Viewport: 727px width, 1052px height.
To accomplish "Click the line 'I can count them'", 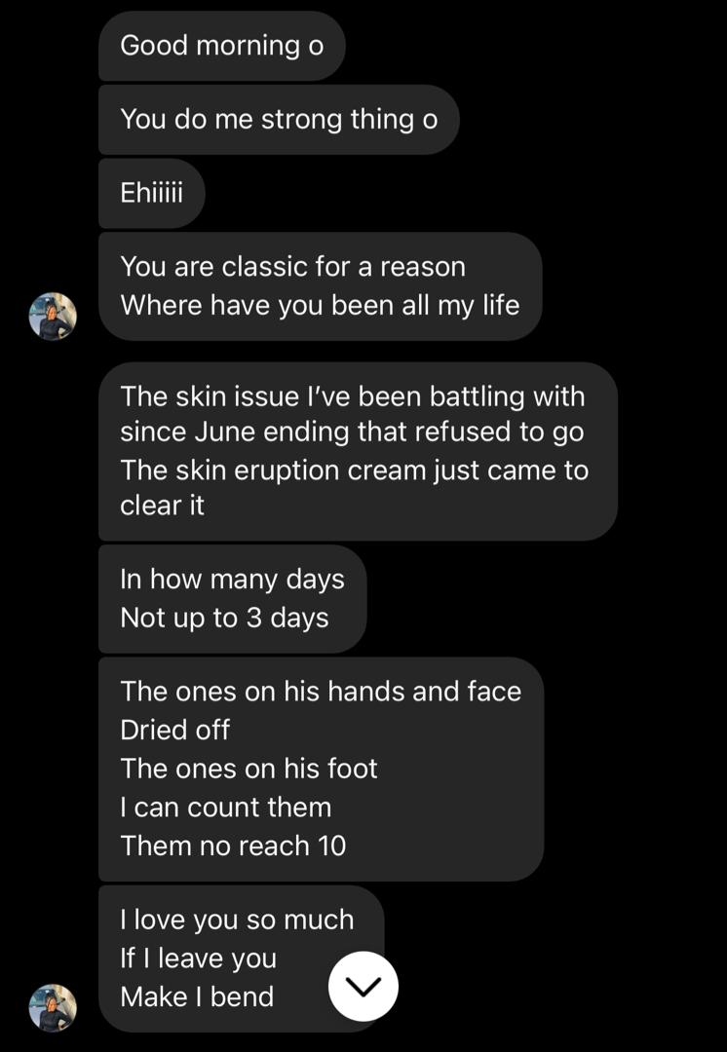I will pyautogui.click(x=226, y=808).
